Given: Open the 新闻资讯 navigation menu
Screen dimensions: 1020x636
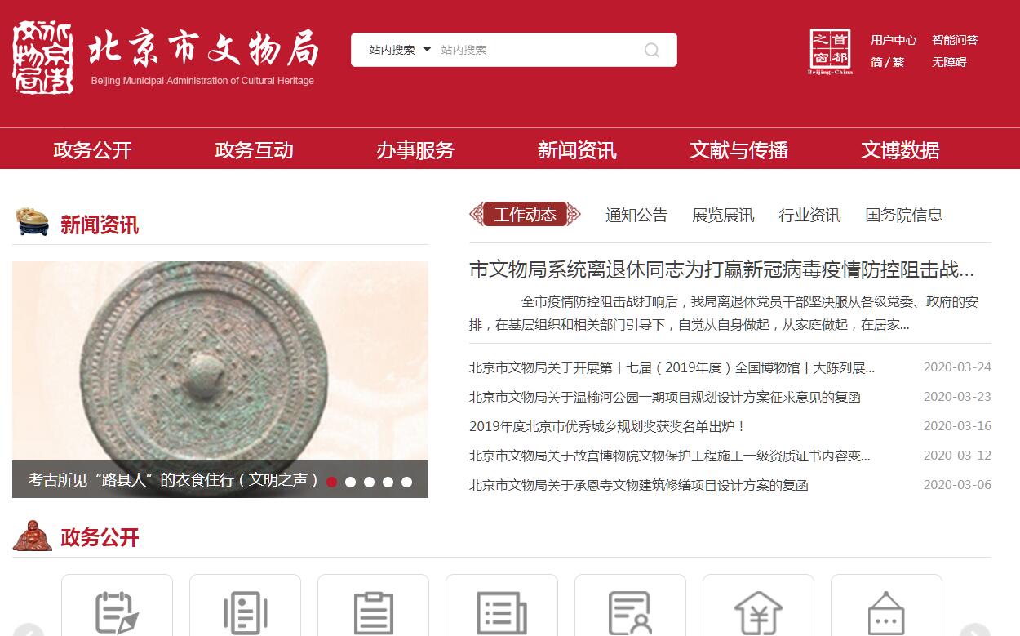Looking at the screenshot, I should coord(577,150).
